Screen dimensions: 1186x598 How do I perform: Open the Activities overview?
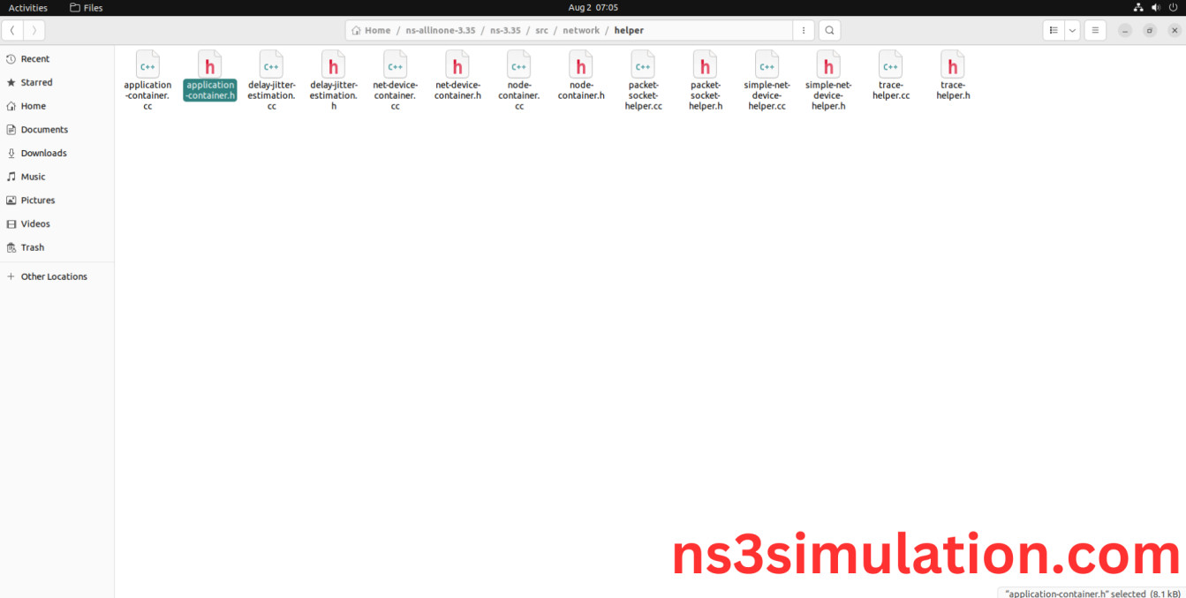[28, 7]
